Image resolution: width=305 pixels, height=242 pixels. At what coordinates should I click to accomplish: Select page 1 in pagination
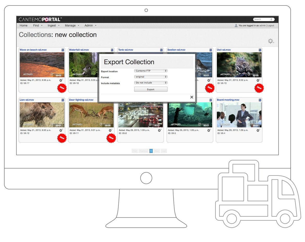coord(151,151)
